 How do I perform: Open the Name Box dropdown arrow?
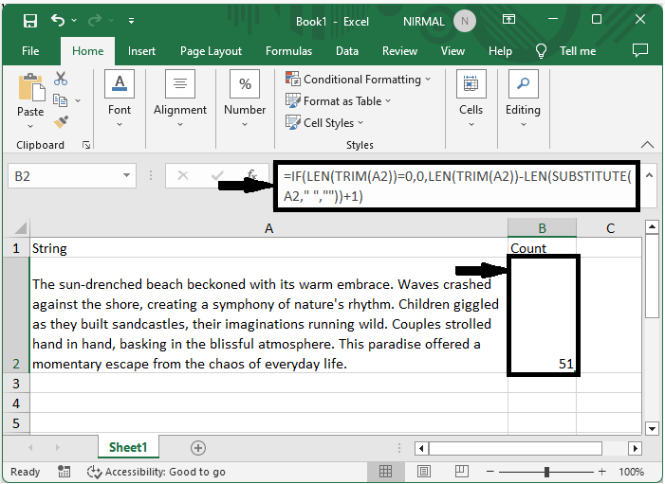click(x=126, y=175)
